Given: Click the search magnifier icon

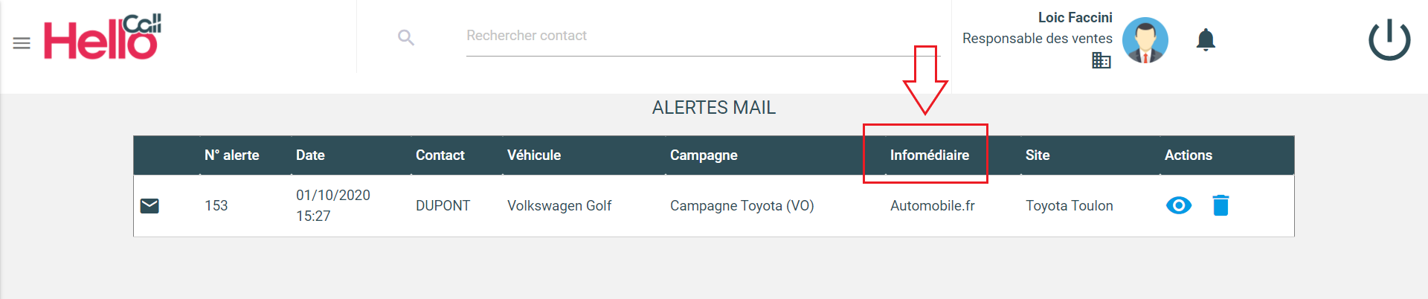Looking at the screenshot, I should click(x=405, y=37).
